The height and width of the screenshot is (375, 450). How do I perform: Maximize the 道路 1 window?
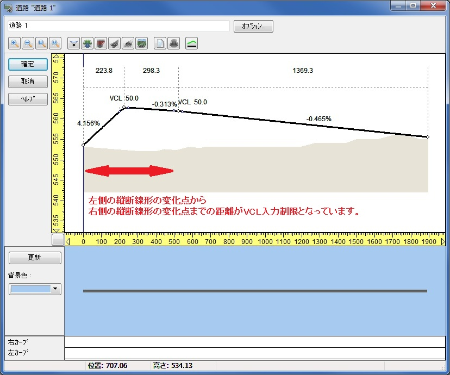412,6
